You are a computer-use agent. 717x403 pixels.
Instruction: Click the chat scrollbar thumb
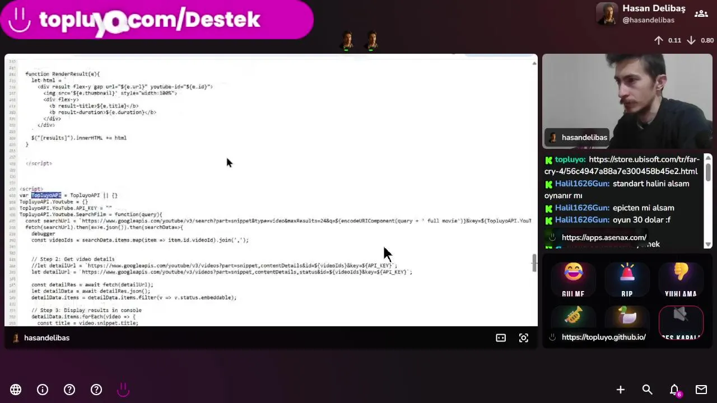(708, 172)
